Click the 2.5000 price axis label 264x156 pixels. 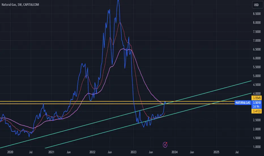pyautogui.click(x=257, y=120)
